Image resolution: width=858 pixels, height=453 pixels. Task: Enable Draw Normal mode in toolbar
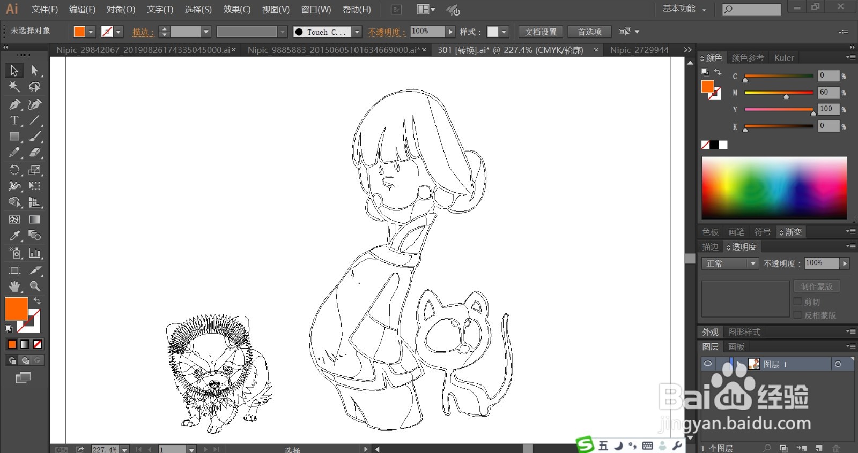[x=12, y=360]
